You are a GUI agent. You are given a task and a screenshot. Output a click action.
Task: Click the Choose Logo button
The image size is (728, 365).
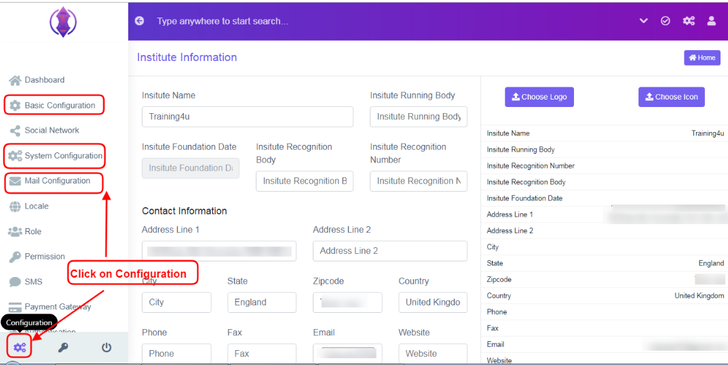pos(539,98)
